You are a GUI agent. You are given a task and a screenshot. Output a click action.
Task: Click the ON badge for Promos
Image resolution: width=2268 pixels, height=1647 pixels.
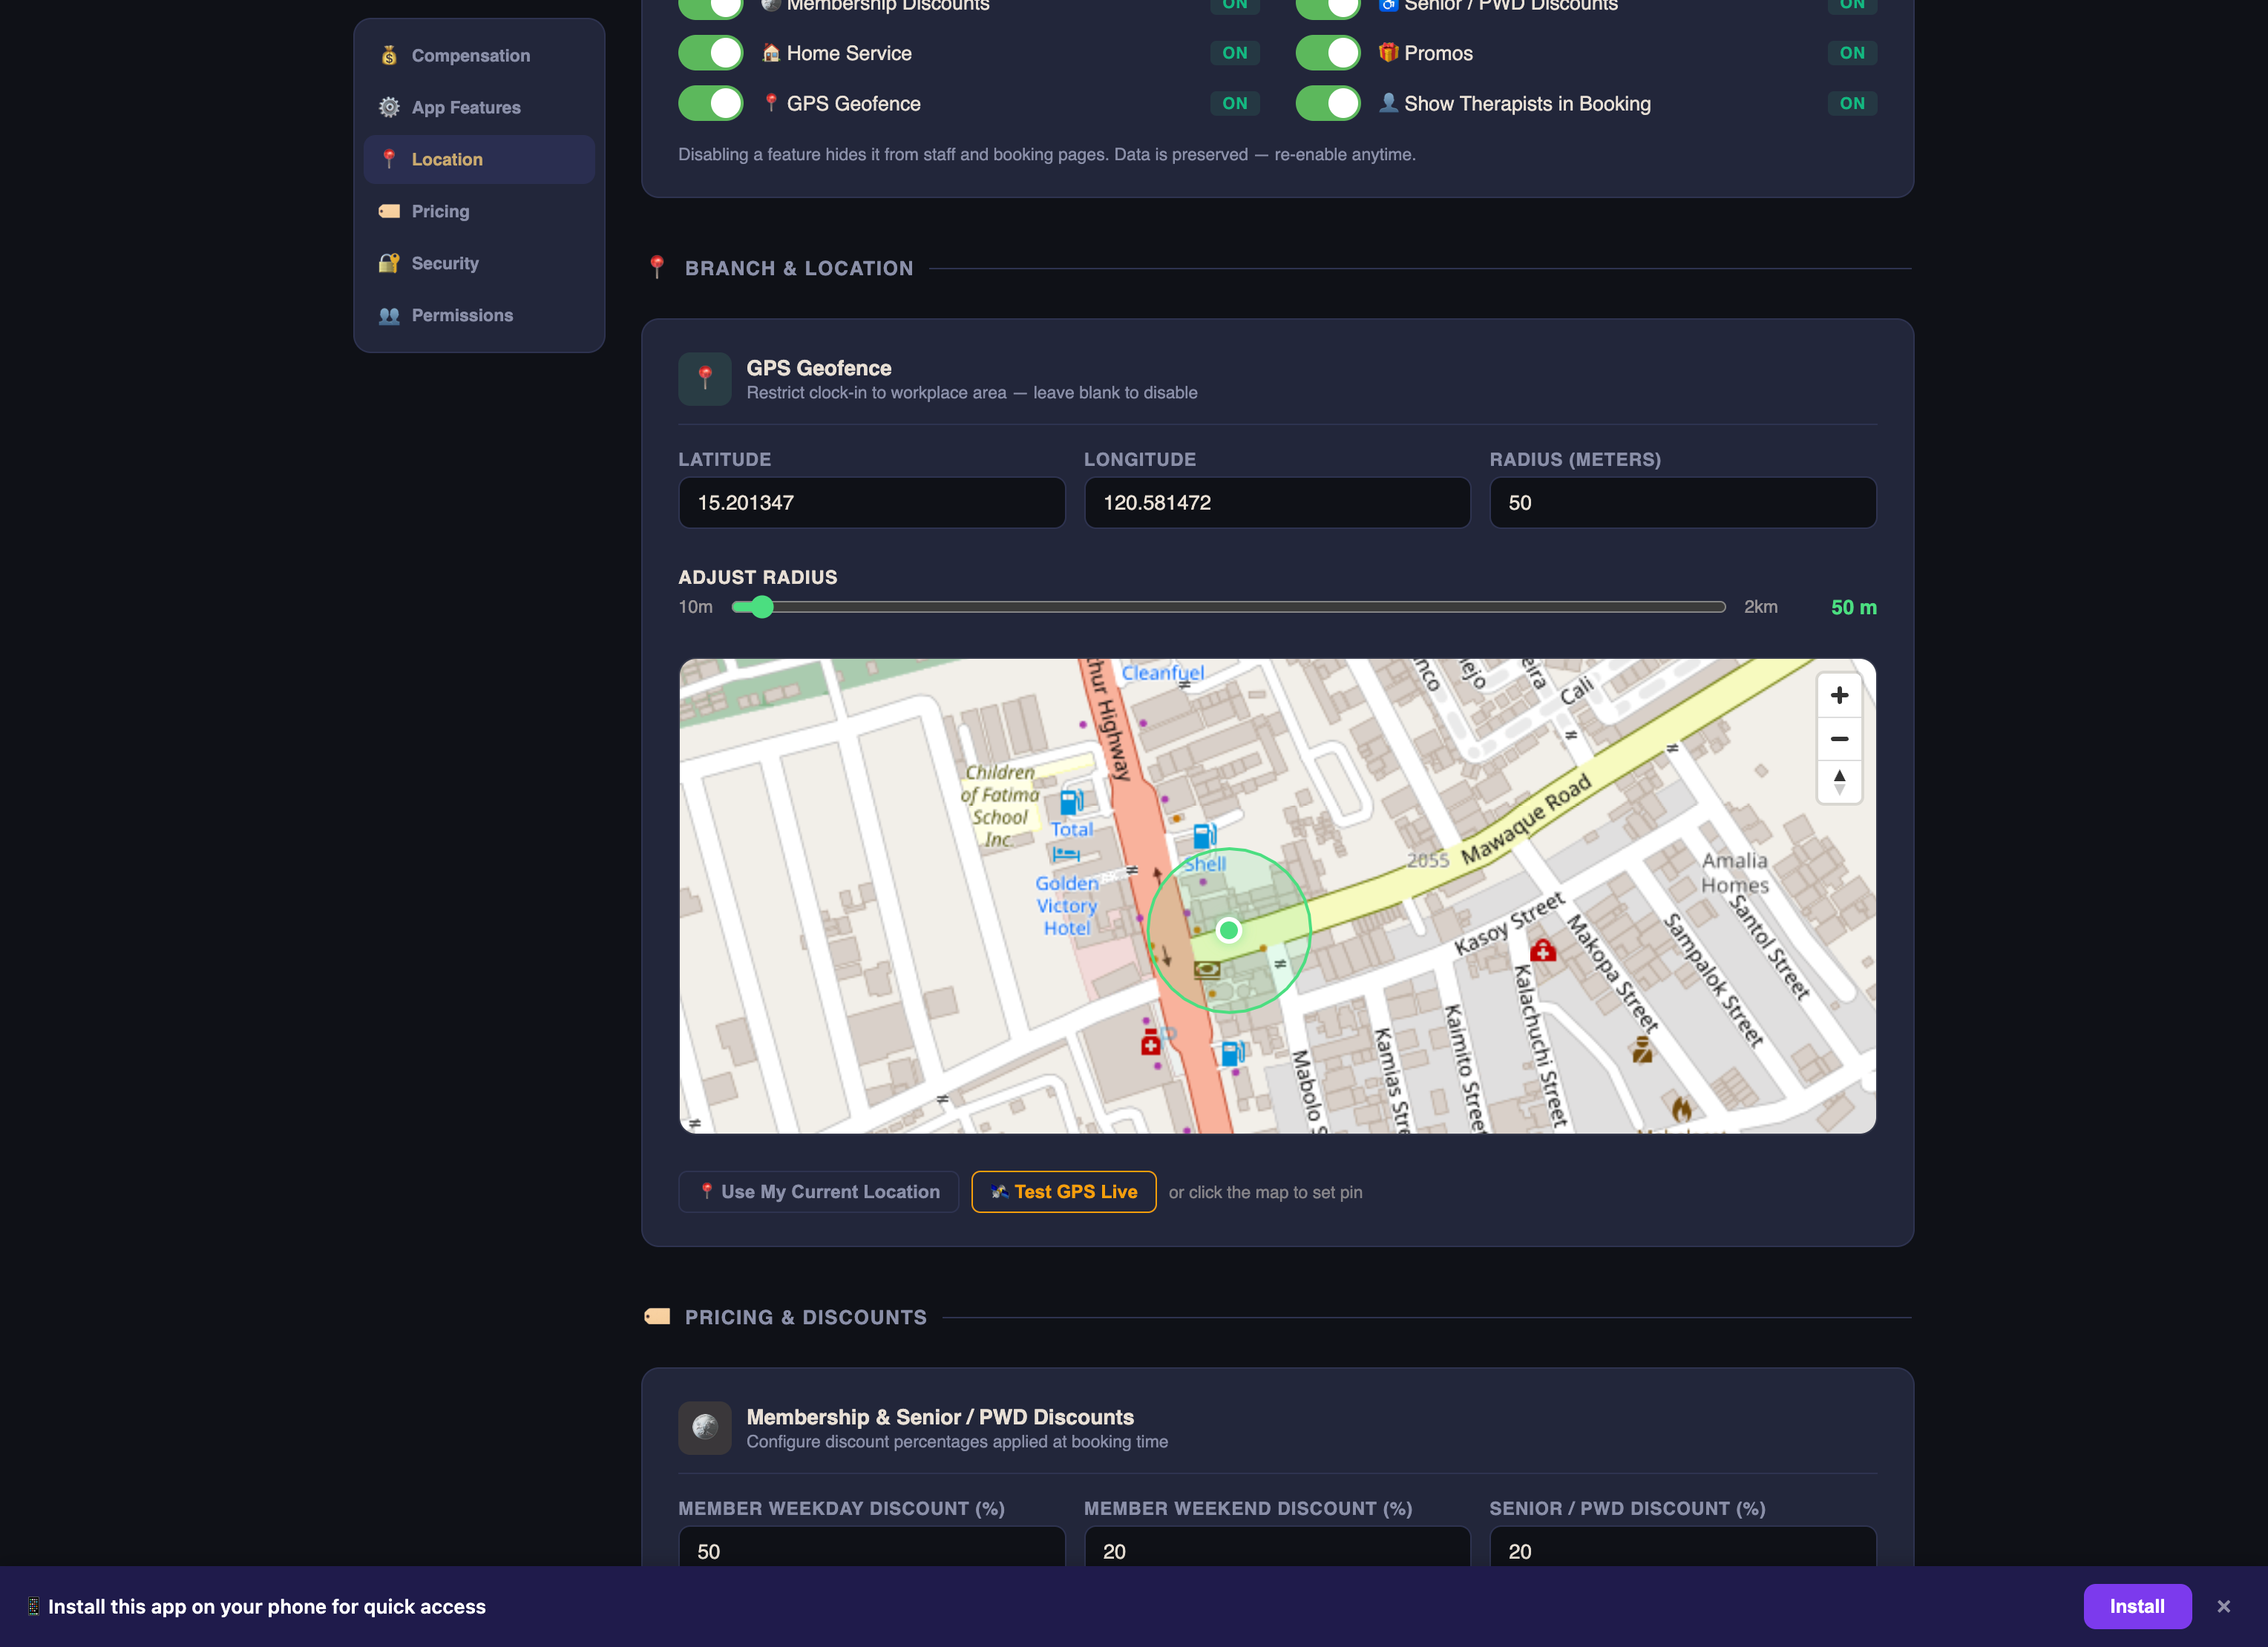[x=1852, y=53]
